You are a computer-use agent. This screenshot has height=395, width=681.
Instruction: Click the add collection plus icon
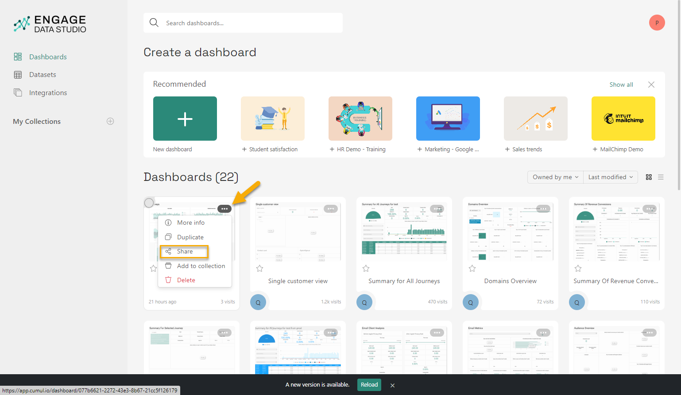[x=110, y=121]
